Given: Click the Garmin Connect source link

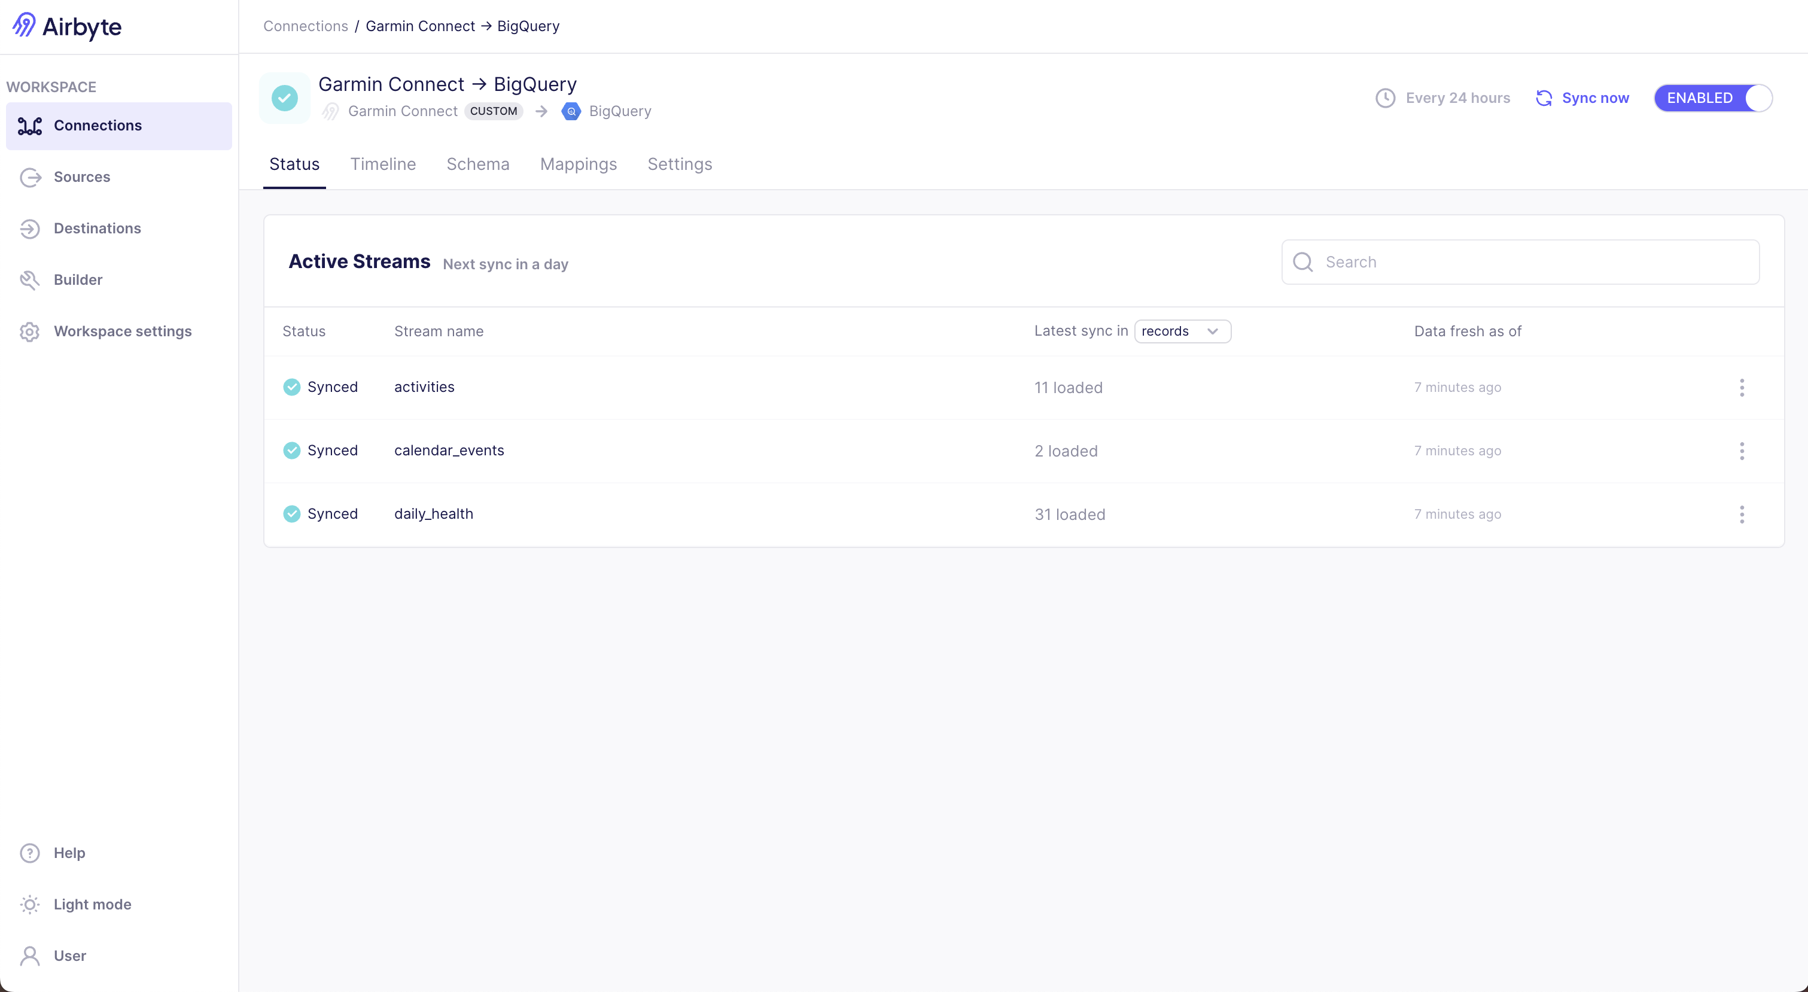Looking at the screenshot, I should pos(403,111).
